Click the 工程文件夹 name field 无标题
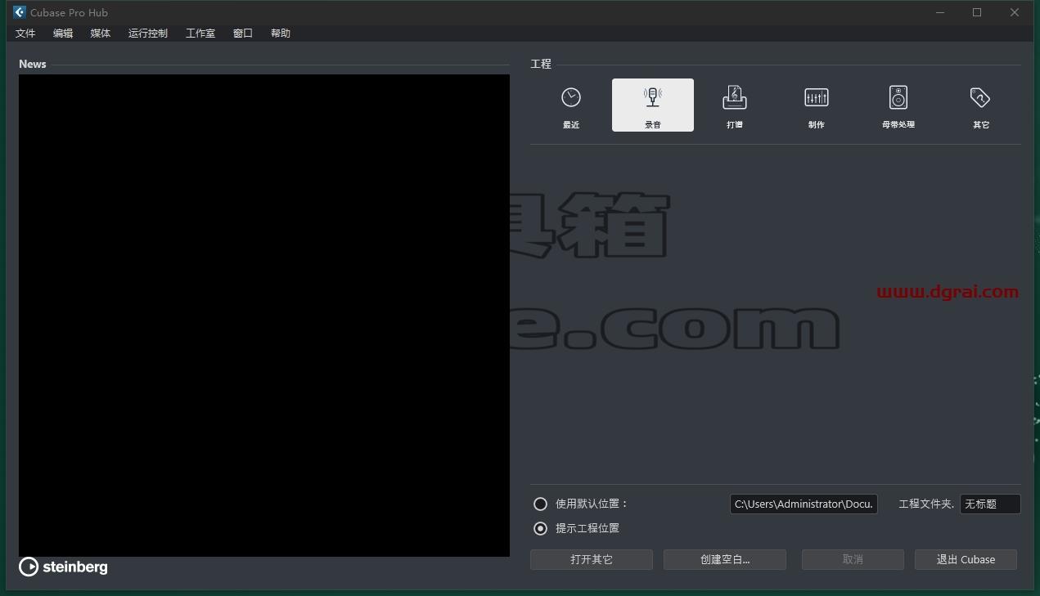Viewport: 1040px width, 596px height. tap(990, 504)
